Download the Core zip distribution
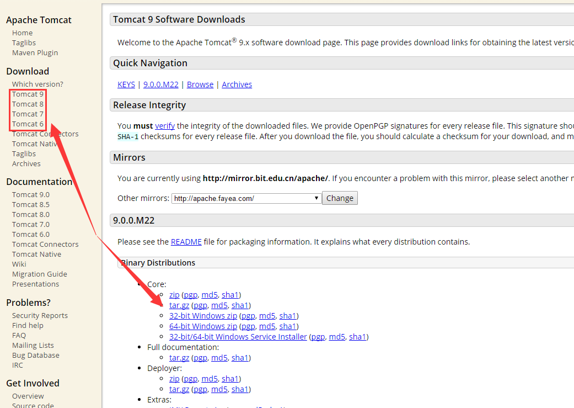This screenshot has width=574, height=408. pyautogui.click(x=174, y=295)
